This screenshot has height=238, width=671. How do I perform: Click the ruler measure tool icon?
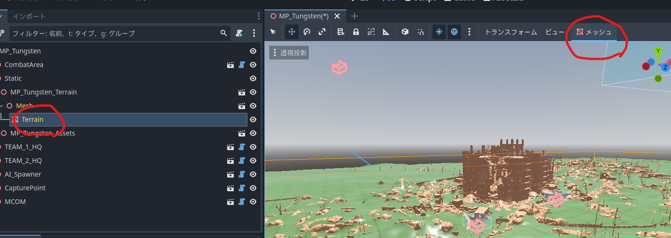point(386,32)
